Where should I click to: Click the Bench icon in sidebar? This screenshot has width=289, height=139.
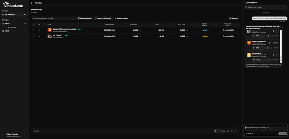[3, 24]
